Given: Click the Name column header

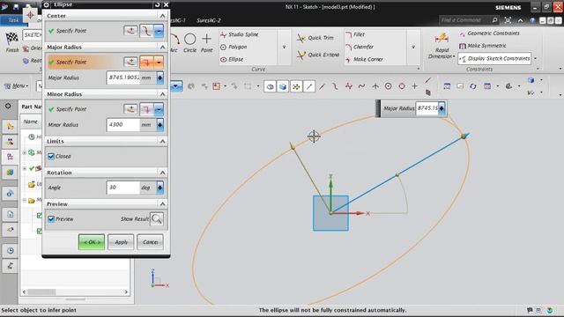Looking at the screenshot, I should [x=31, y=122].
